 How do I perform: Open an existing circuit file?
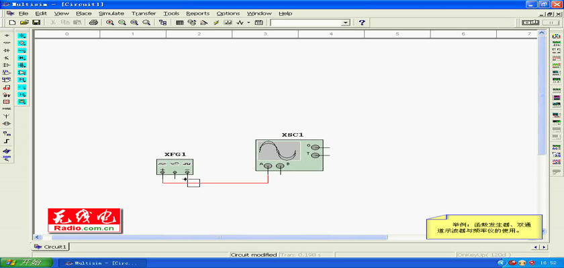[24, 23]
